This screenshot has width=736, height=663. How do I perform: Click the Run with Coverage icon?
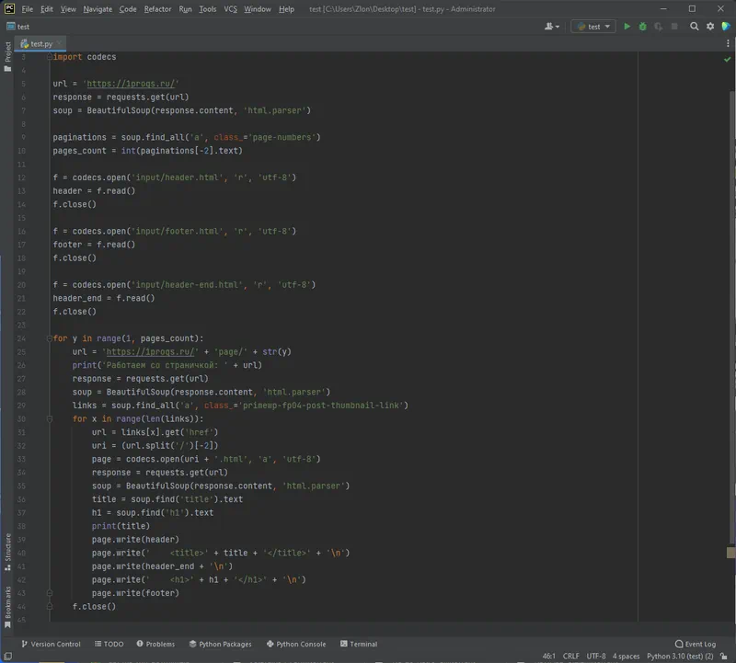pos(658,27)
